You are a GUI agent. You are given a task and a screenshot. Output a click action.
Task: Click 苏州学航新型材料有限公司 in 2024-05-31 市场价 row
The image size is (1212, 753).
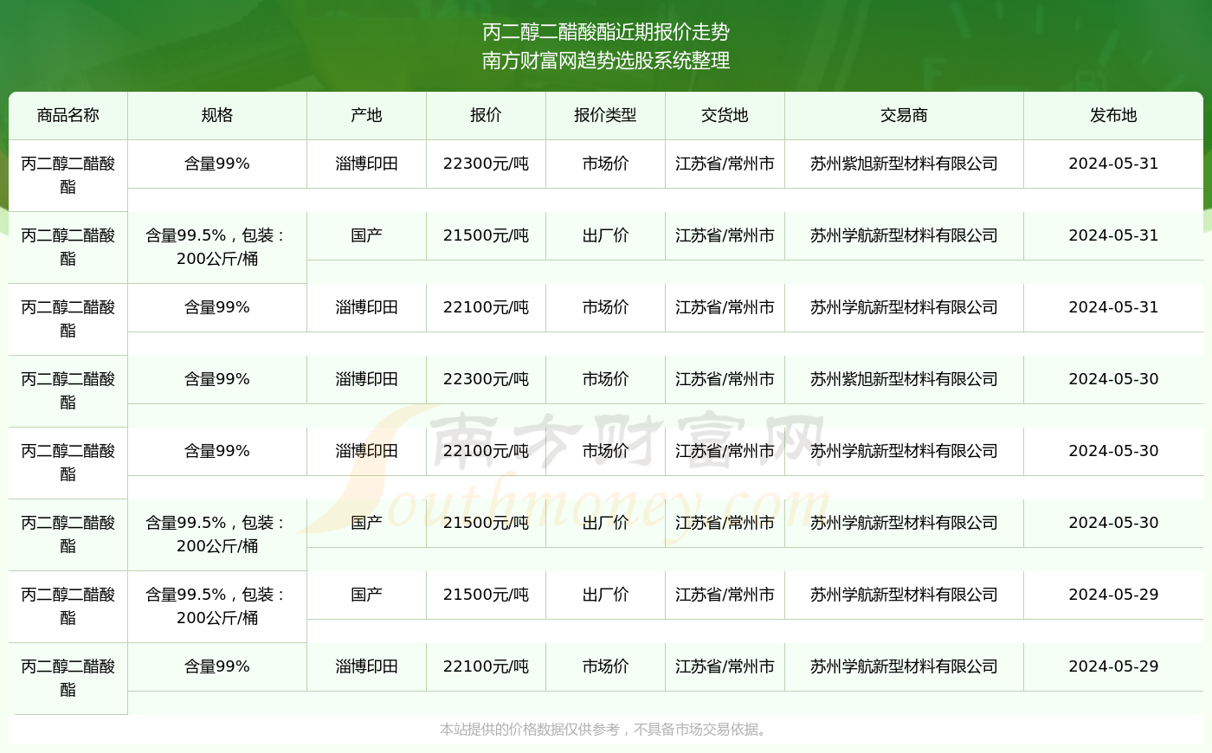coord(904,307)
